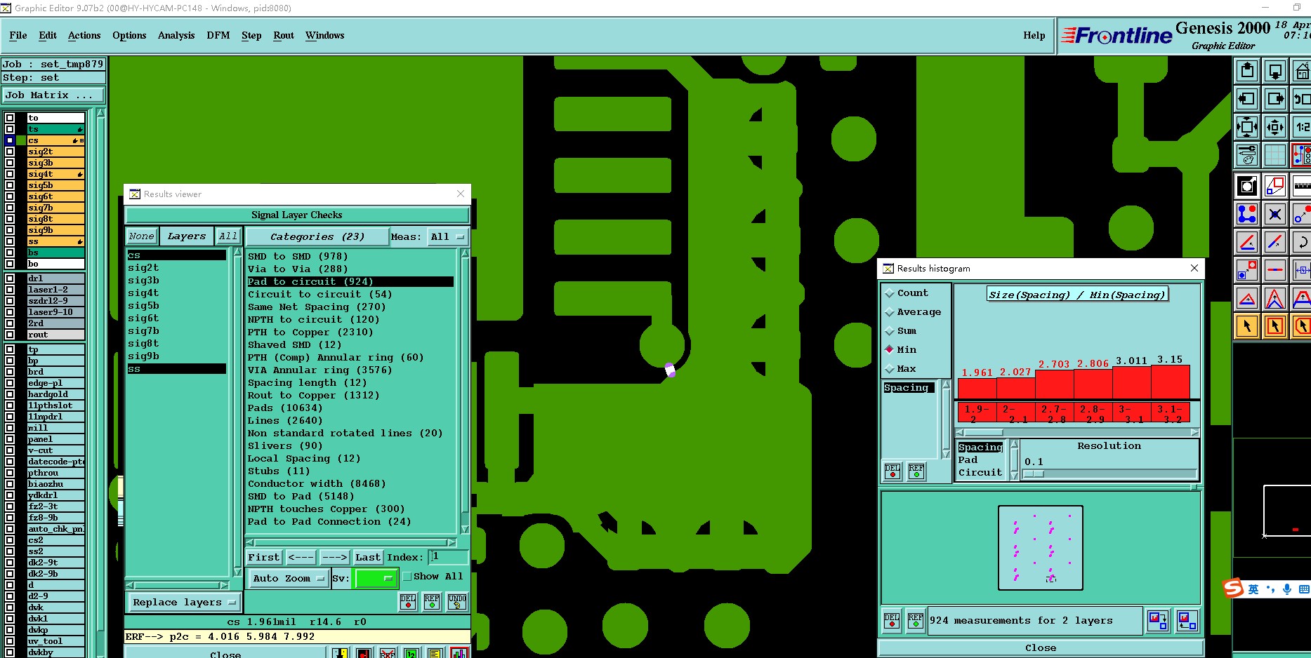The height and width of the screenshot is (658, 1311).
Task: Select the Max radio option in histogram
Action: pyautogui.click(x=890, y=369)
